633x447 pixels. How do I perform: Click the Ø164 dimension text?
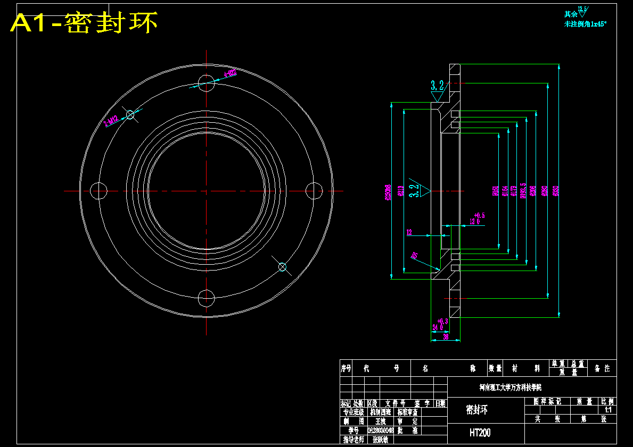click(505, 191)
